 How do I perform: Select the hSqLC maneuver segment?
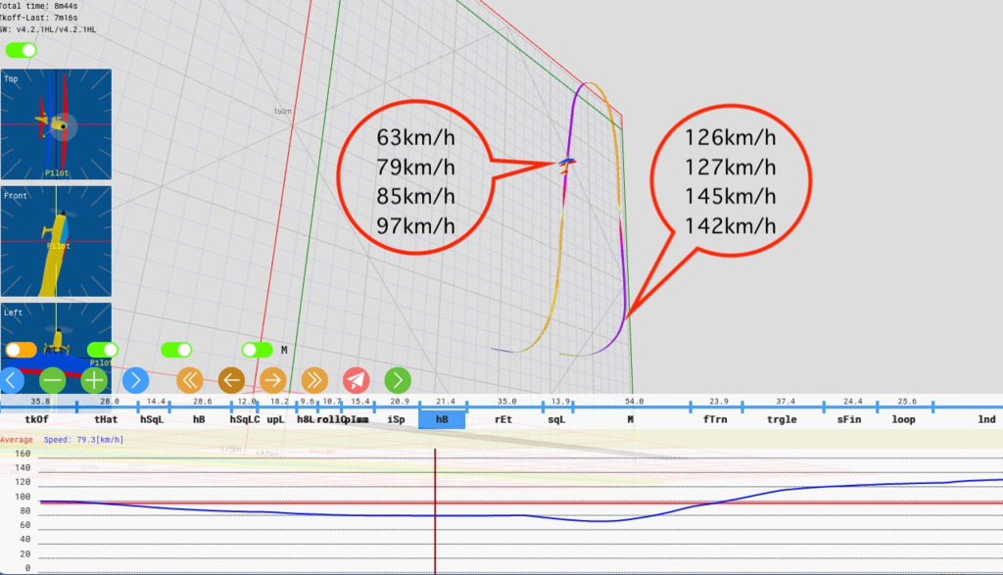coord(244,419)
